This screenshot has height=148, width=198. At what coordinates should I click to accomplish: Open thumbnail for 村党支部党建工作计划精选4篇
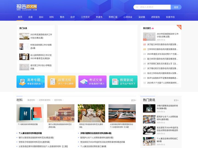[x=24, y=47]
